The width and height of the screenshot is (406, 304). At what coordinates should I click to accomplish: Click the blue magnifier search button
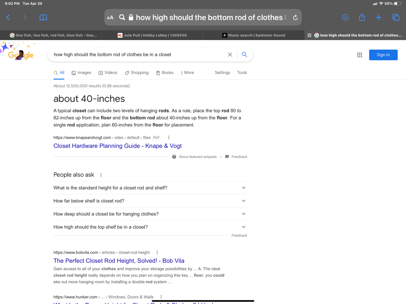(244, 55)
